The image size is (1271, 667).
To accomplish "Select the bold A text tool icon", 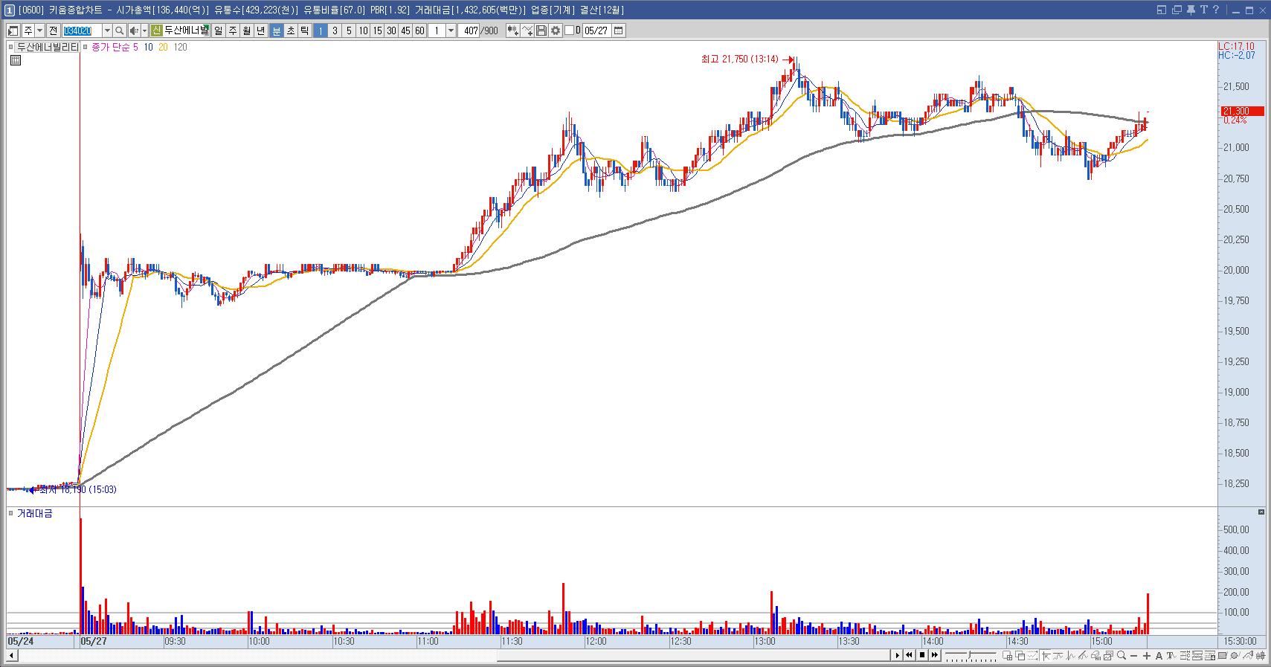I will click(1159, 656).
